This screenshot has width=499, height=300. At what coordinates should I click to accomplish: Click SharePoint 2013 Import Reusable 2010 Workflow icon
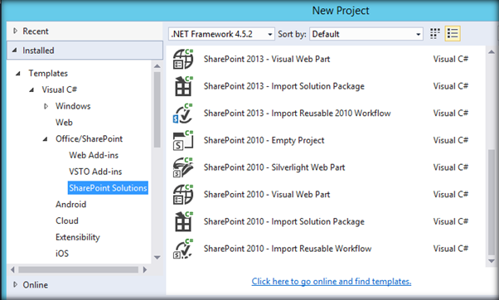click(183, 113)
